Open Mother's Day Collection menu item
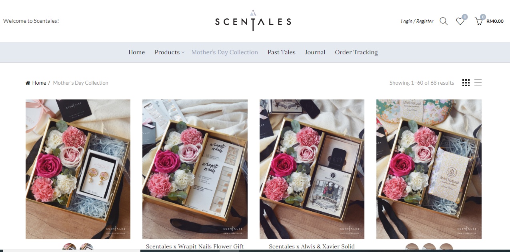Image resolution: width=510 pixels, height=252 pixels. pyautogui.click(x=224, y=52)
